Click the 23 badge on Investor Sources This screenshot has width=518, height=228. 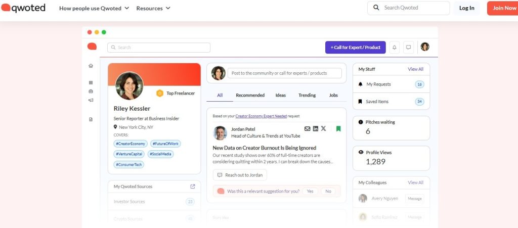tap(190, 202)
